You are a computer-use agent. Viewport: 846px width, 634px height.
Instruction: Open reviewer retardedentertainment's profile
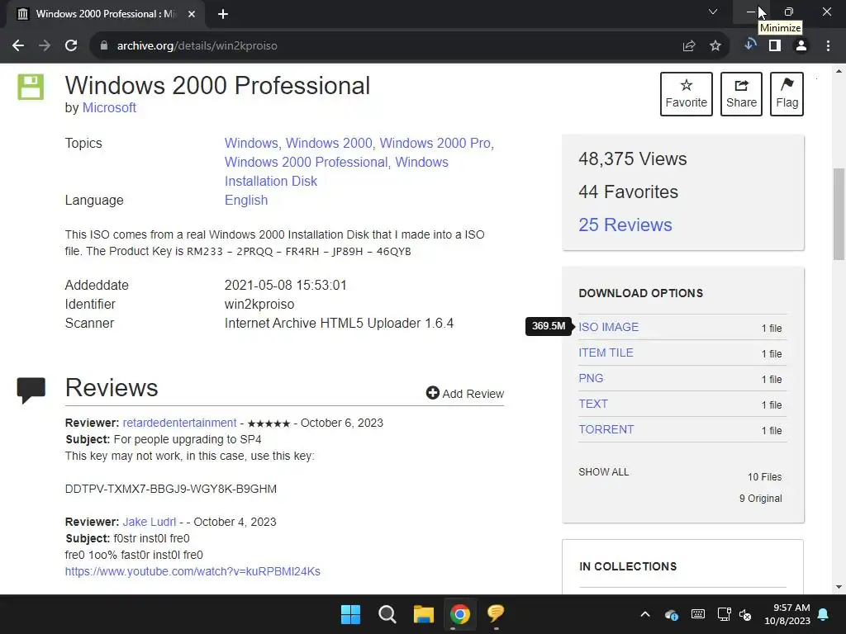coord(179,423)
